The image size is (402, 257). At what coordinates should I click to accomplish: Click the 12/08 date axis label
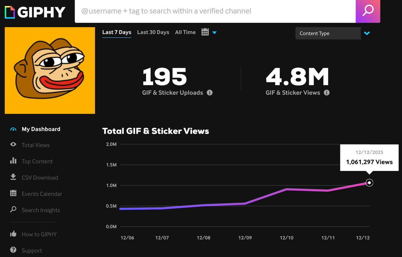pyautogui.click(x=204, y=238)
